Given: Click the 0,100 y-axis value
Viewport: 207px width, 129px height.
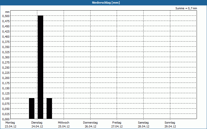Looking at the screenshot, I should point(6,99).
